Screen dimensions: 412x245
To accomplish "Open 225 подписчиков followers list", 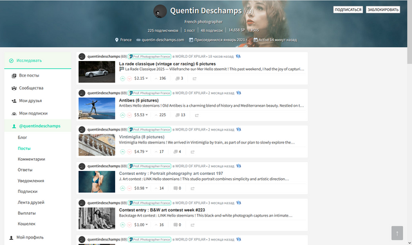I will point(163,30).
